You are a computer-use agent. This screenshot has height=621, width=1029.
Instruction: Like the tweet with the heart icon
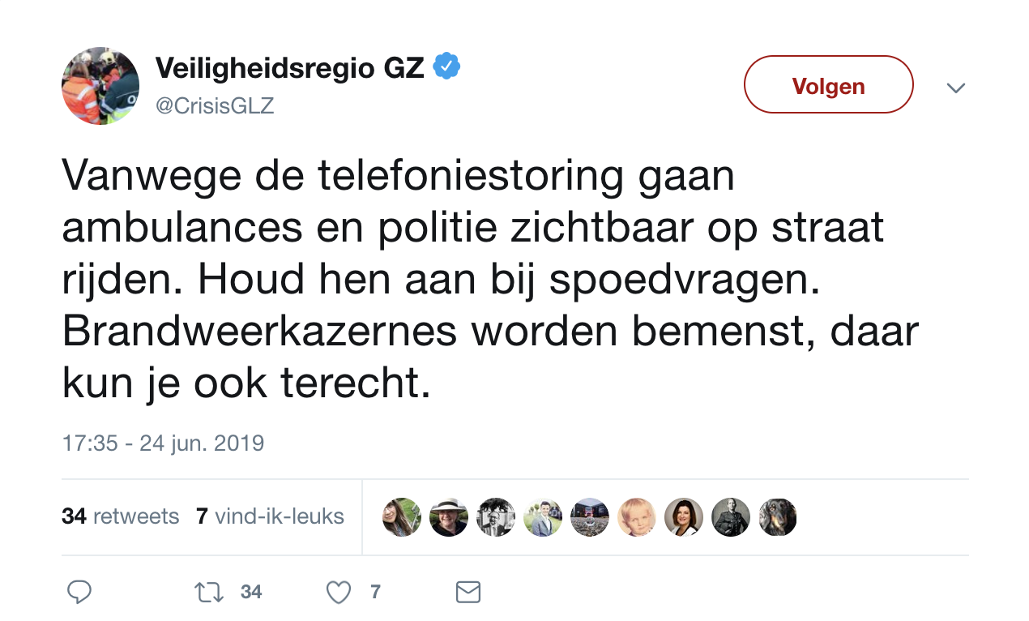339,592
